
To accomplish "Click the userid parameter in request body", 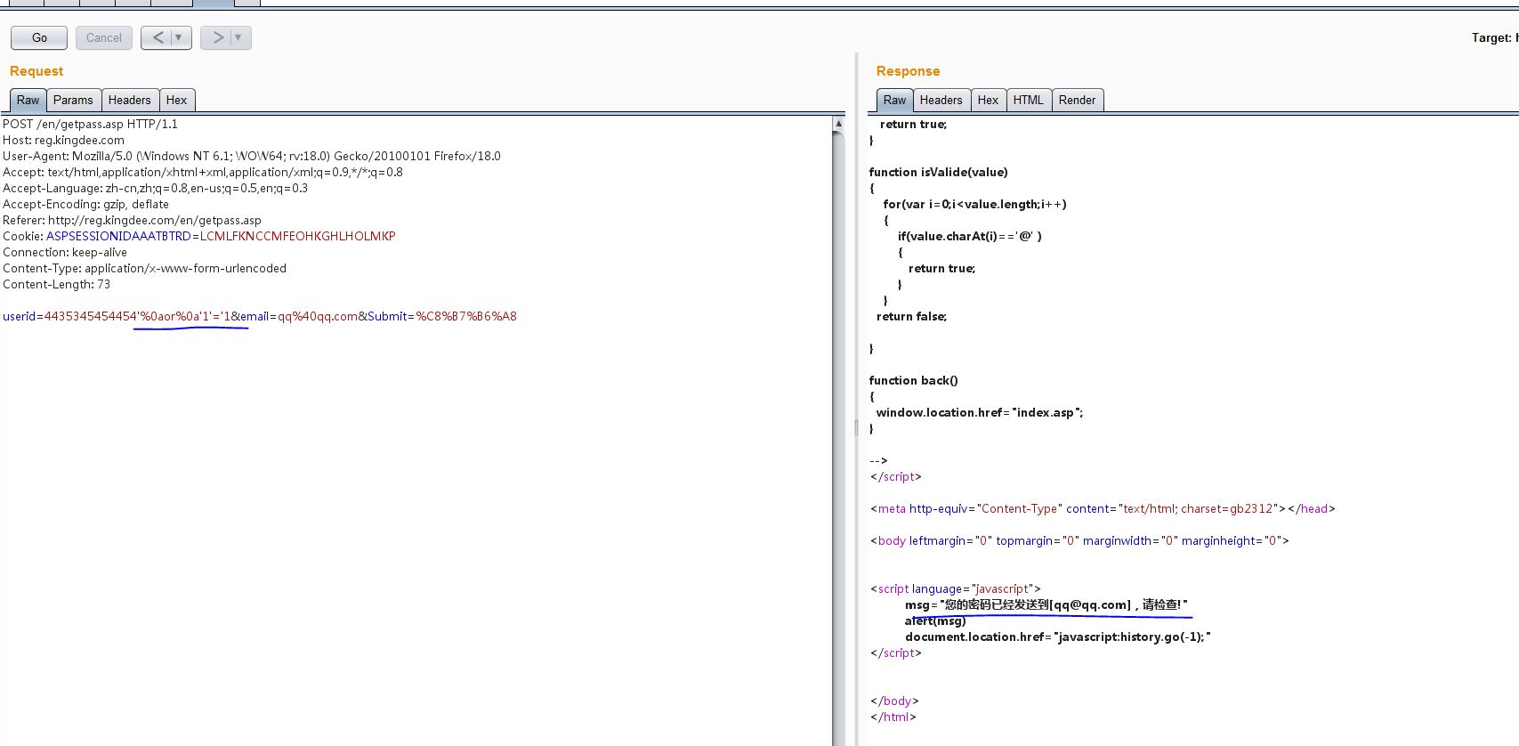I will pos(116,317).
